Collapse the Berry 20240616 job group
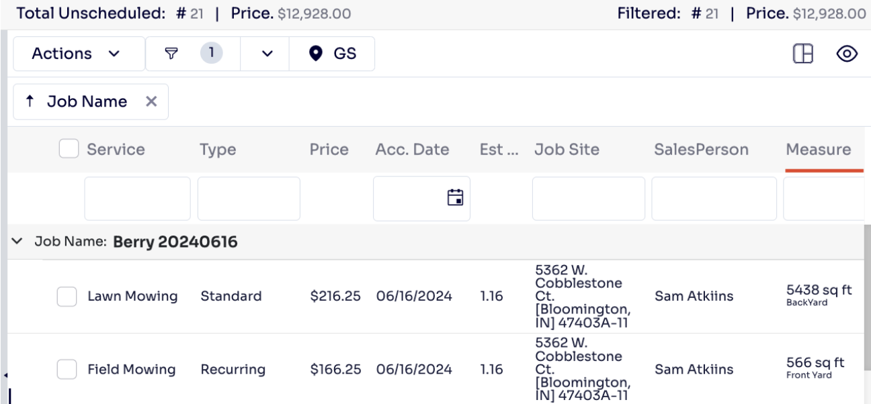 (x=17, y=242)
